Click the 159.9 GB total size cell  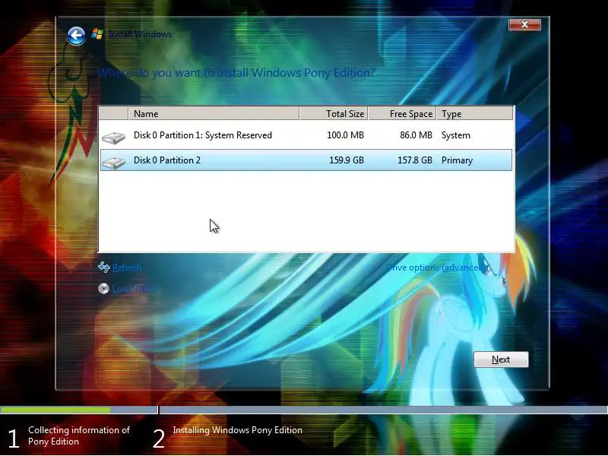[347, 160]
